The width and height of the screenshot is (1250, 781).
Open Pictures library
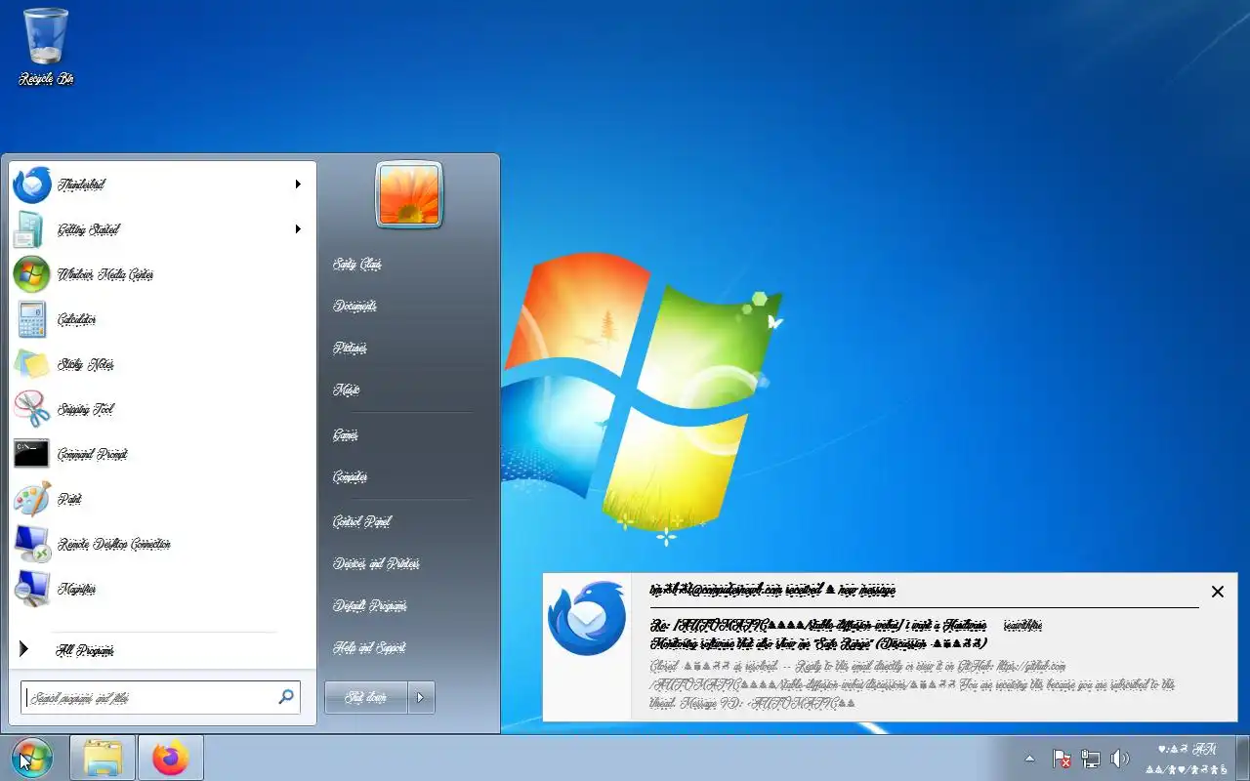350,349
